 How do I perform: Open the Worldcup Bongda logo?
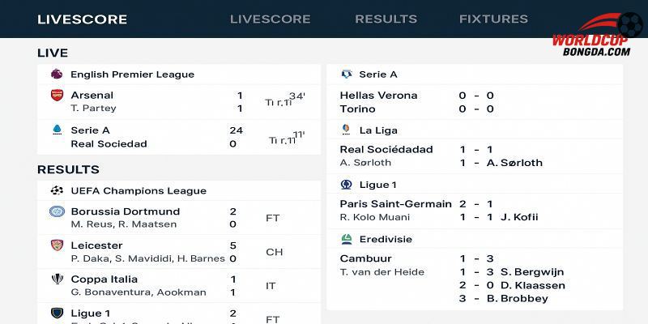(x=597, y=34)
